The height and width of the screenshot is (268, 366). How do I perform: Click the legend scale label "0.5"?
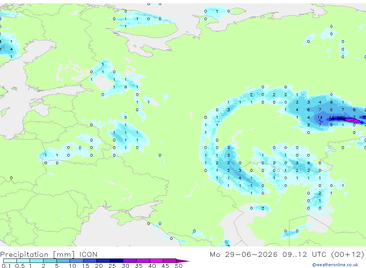point(20,266)
